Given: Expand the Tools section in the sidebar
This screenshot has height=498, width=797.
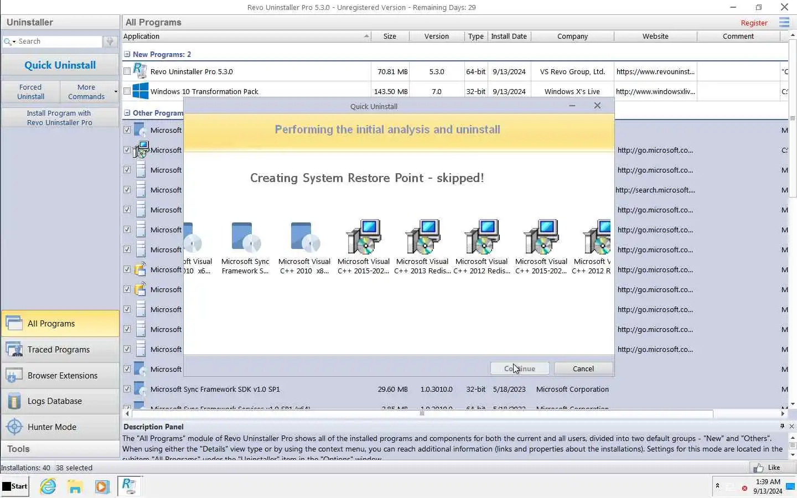Looking at the screenshot, I should coord(60,449).
